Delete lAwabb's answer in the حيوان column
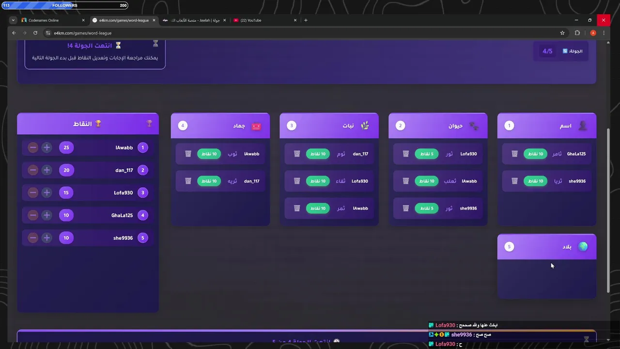 (405, 181)
